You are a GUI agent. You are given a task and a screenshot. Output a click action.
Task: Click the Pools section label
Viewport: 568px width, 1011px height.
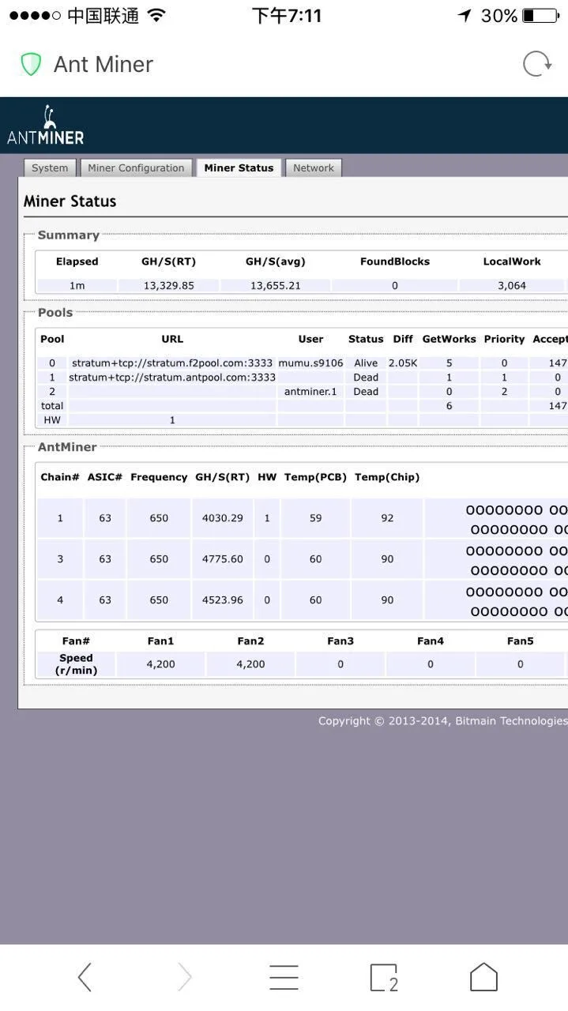pos(55,313)
